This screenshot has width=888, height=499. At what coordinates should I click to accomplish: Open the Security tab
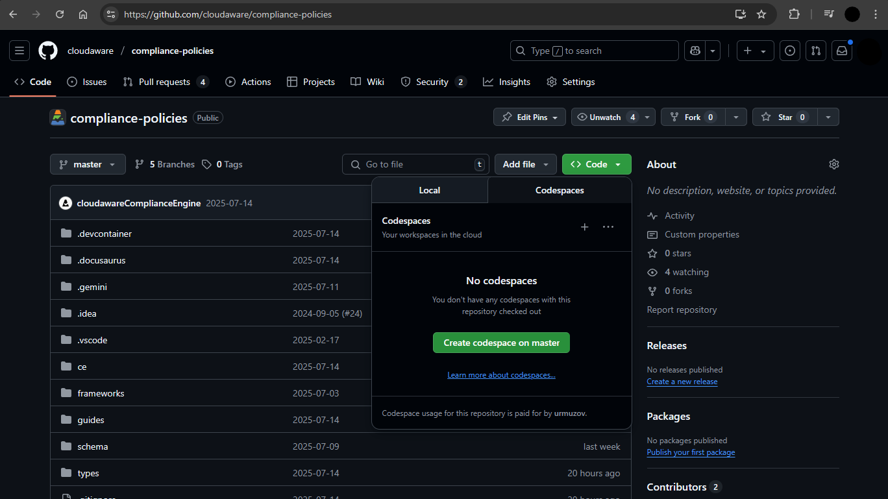click(x=434, y=82)
